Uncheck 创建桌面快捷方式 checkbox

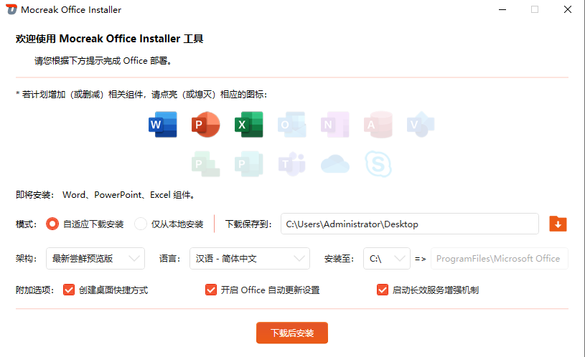(x=69, y=290)
